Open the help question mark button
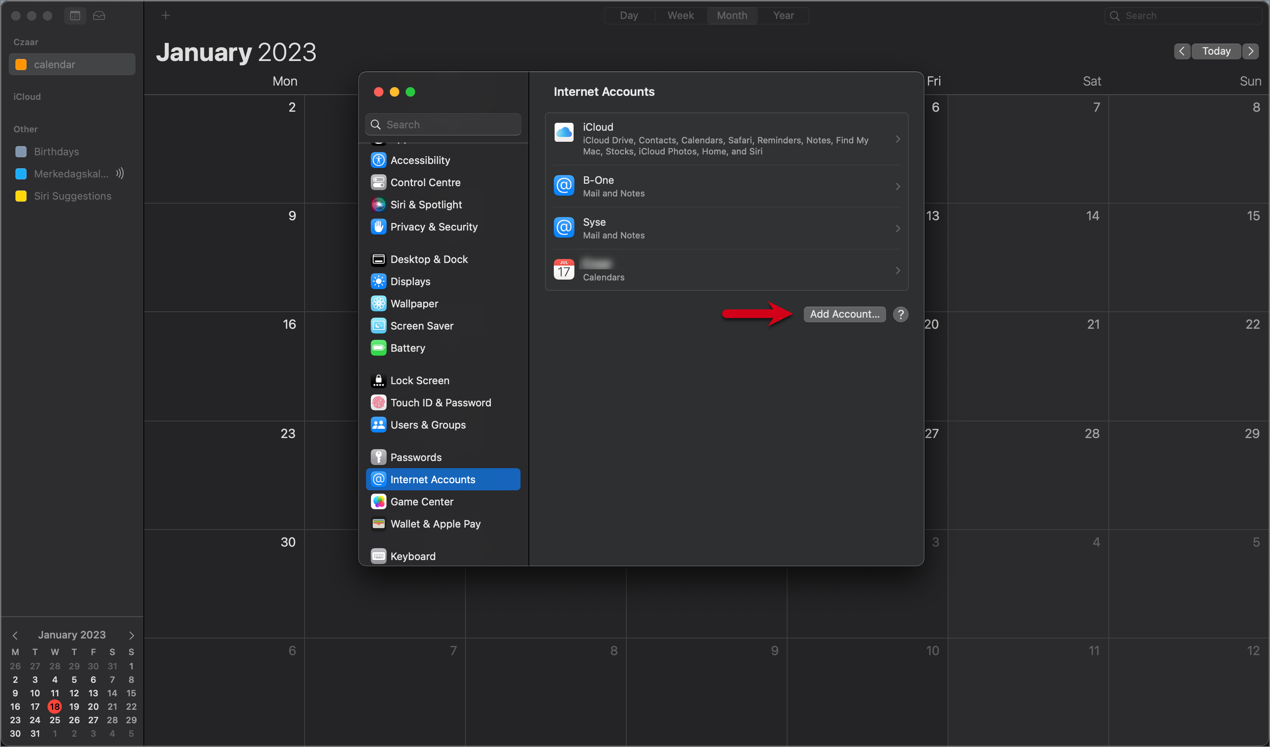This screenshot has height=747, width=1270. click(900, 314)
